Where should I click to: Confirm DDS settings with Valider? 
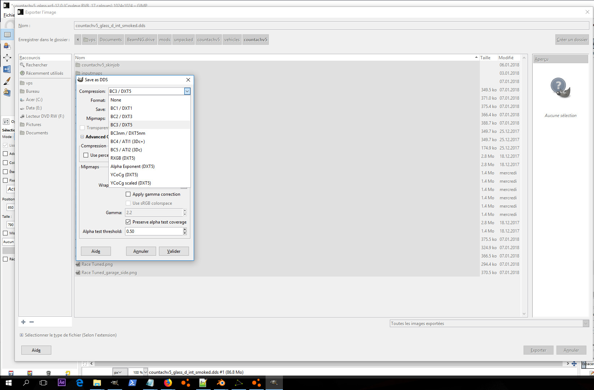click(x=174, y=251)
